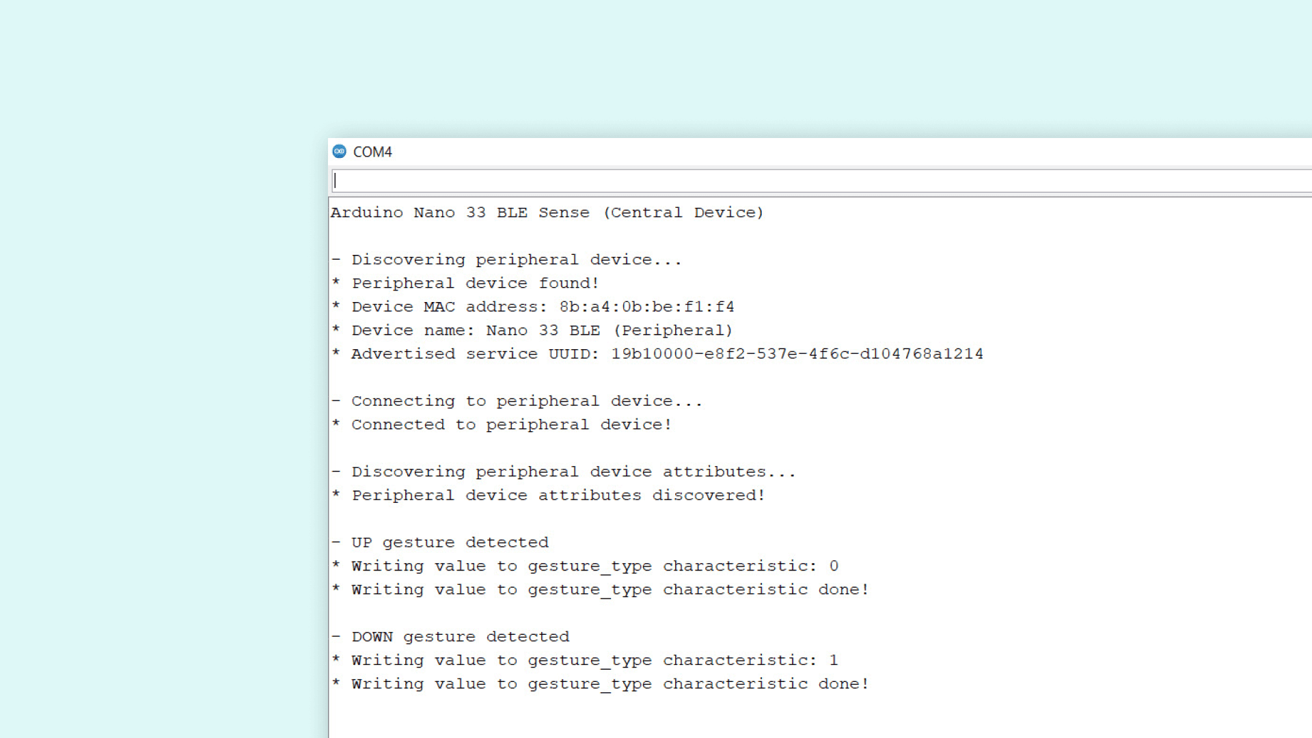Focus the serial monitor send input field

[x=820, y=181]
